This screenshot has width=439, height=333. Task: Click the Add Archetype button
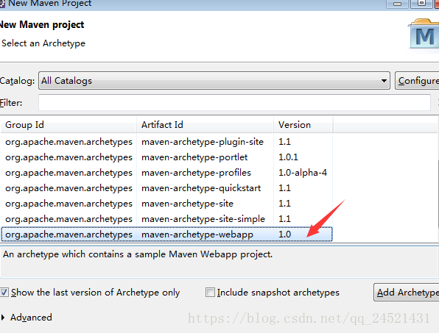[x=407, y=293]
